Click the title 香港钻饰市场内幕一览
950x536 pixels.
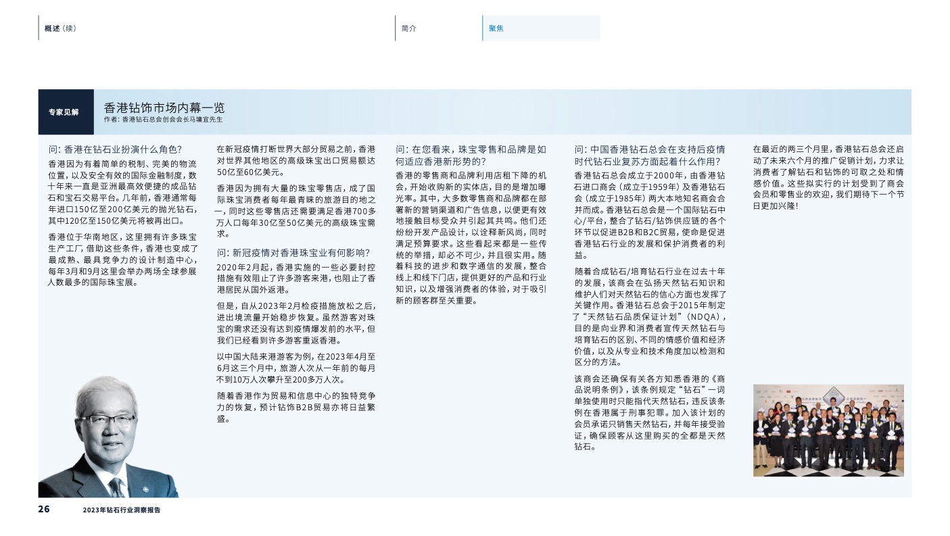tap(164, 107)
